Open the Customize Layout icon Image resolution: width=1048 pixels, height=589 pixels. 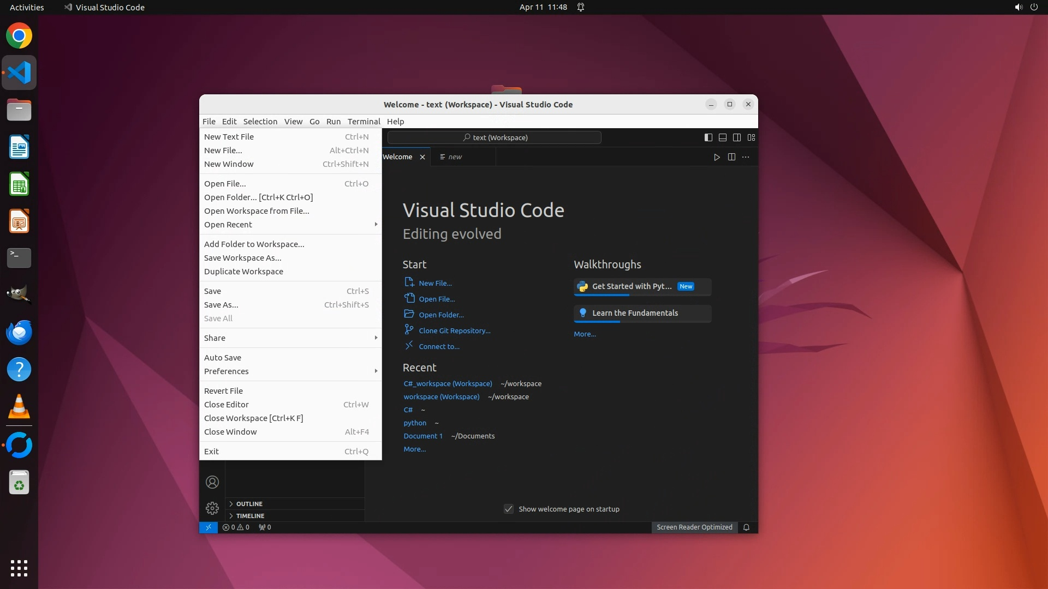point(752,137)
